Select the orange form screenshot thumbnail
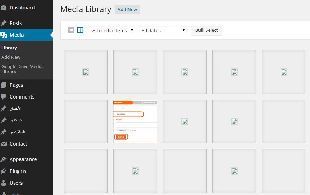Screen dimensions: 310x195 click(135, 122)
